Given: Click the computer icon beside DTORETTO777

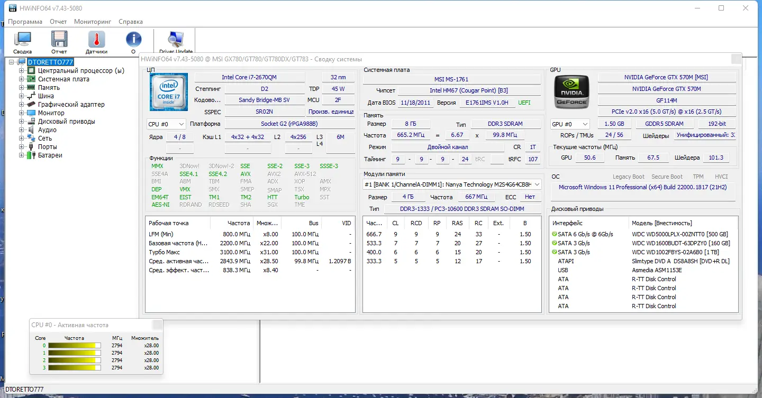Looking at the screenshot, I should point(22,62).
